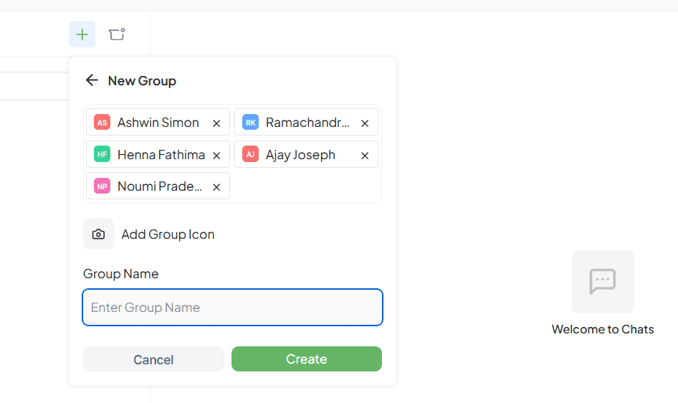
Task: Click the NP avatar badge
Action: [x=102, y=186]
